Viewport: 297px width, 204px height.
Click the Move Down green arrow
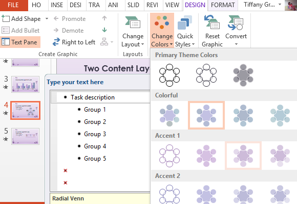point(104,30)
